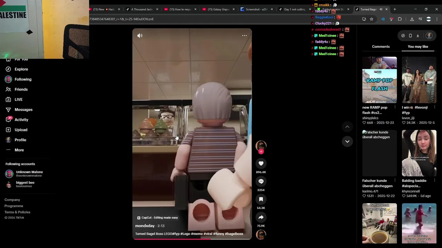Mute the Turned Bagel tab audio
Viewport: 442px width, 248px height.
tap(381, 9)
